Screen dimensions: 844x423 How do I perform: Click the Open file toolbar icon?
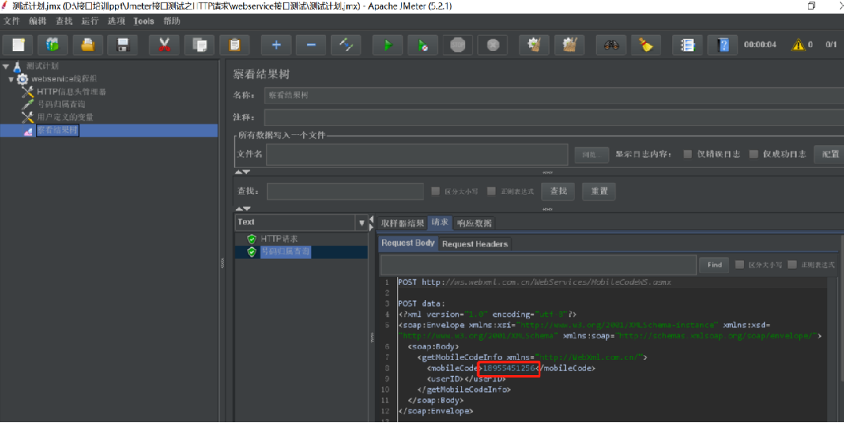pos(88,45)
